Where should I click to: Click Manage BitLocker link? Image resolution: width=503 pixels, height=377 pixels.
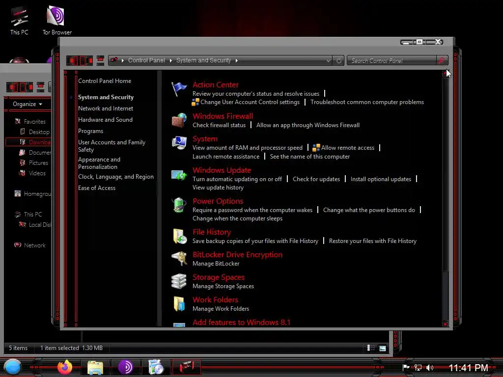click(x=216, y=264)
